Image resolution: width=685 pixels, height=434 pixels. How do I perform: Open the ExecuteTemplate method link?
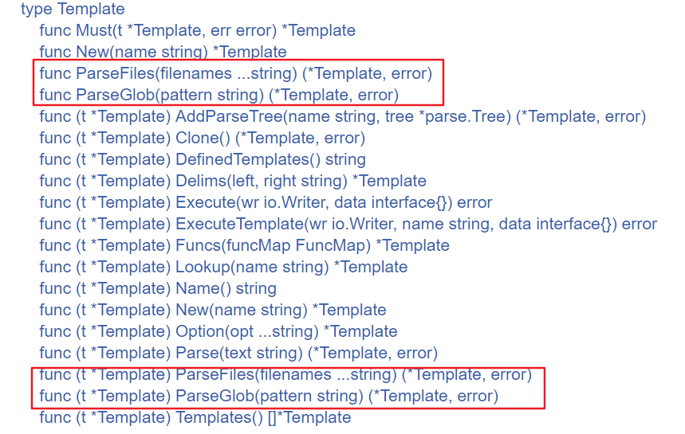coord(348,225)
